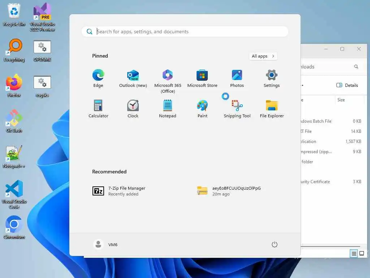370x278 pixels.
Task: Open File Explorer from pinned apps
Action: coord(272,109)
